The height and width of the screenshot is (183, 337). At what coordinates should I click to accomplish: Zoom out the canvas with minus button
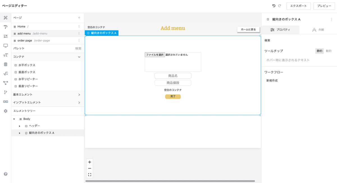tap(90, 168)
